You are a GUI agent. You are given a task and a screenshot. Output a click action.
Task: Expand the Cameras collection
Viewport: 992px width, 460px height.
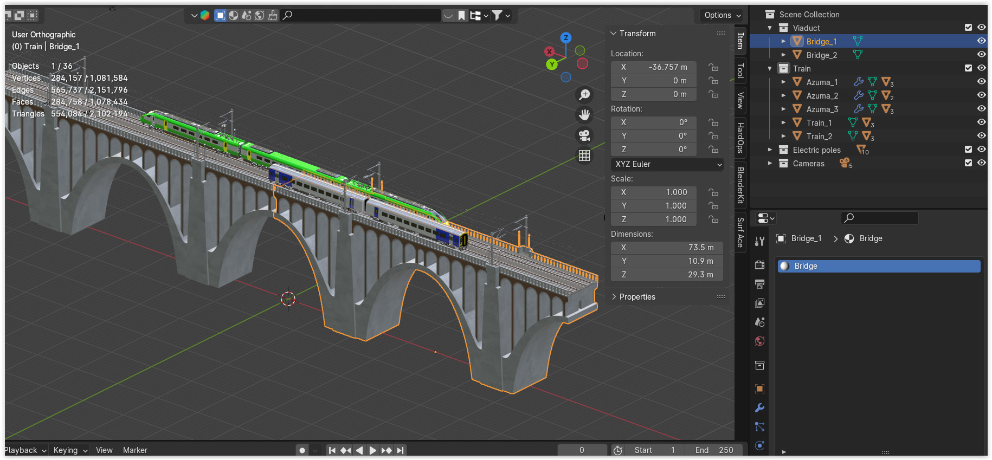(x=770, y=163)
